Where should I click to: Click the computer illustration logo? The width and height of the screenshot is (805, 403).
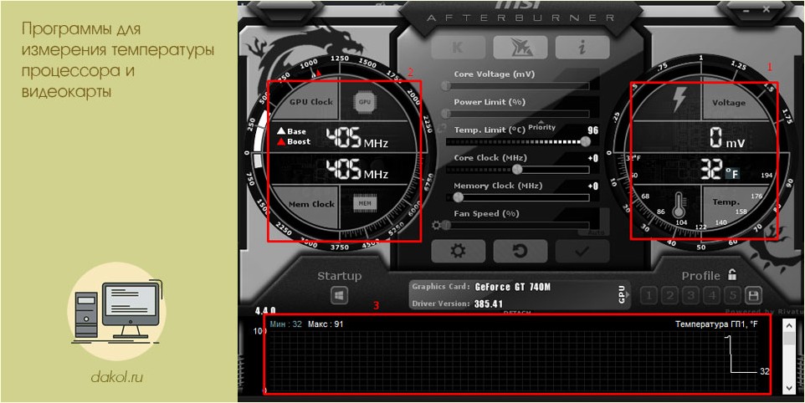pyautogui.click(x=116, y=311)
